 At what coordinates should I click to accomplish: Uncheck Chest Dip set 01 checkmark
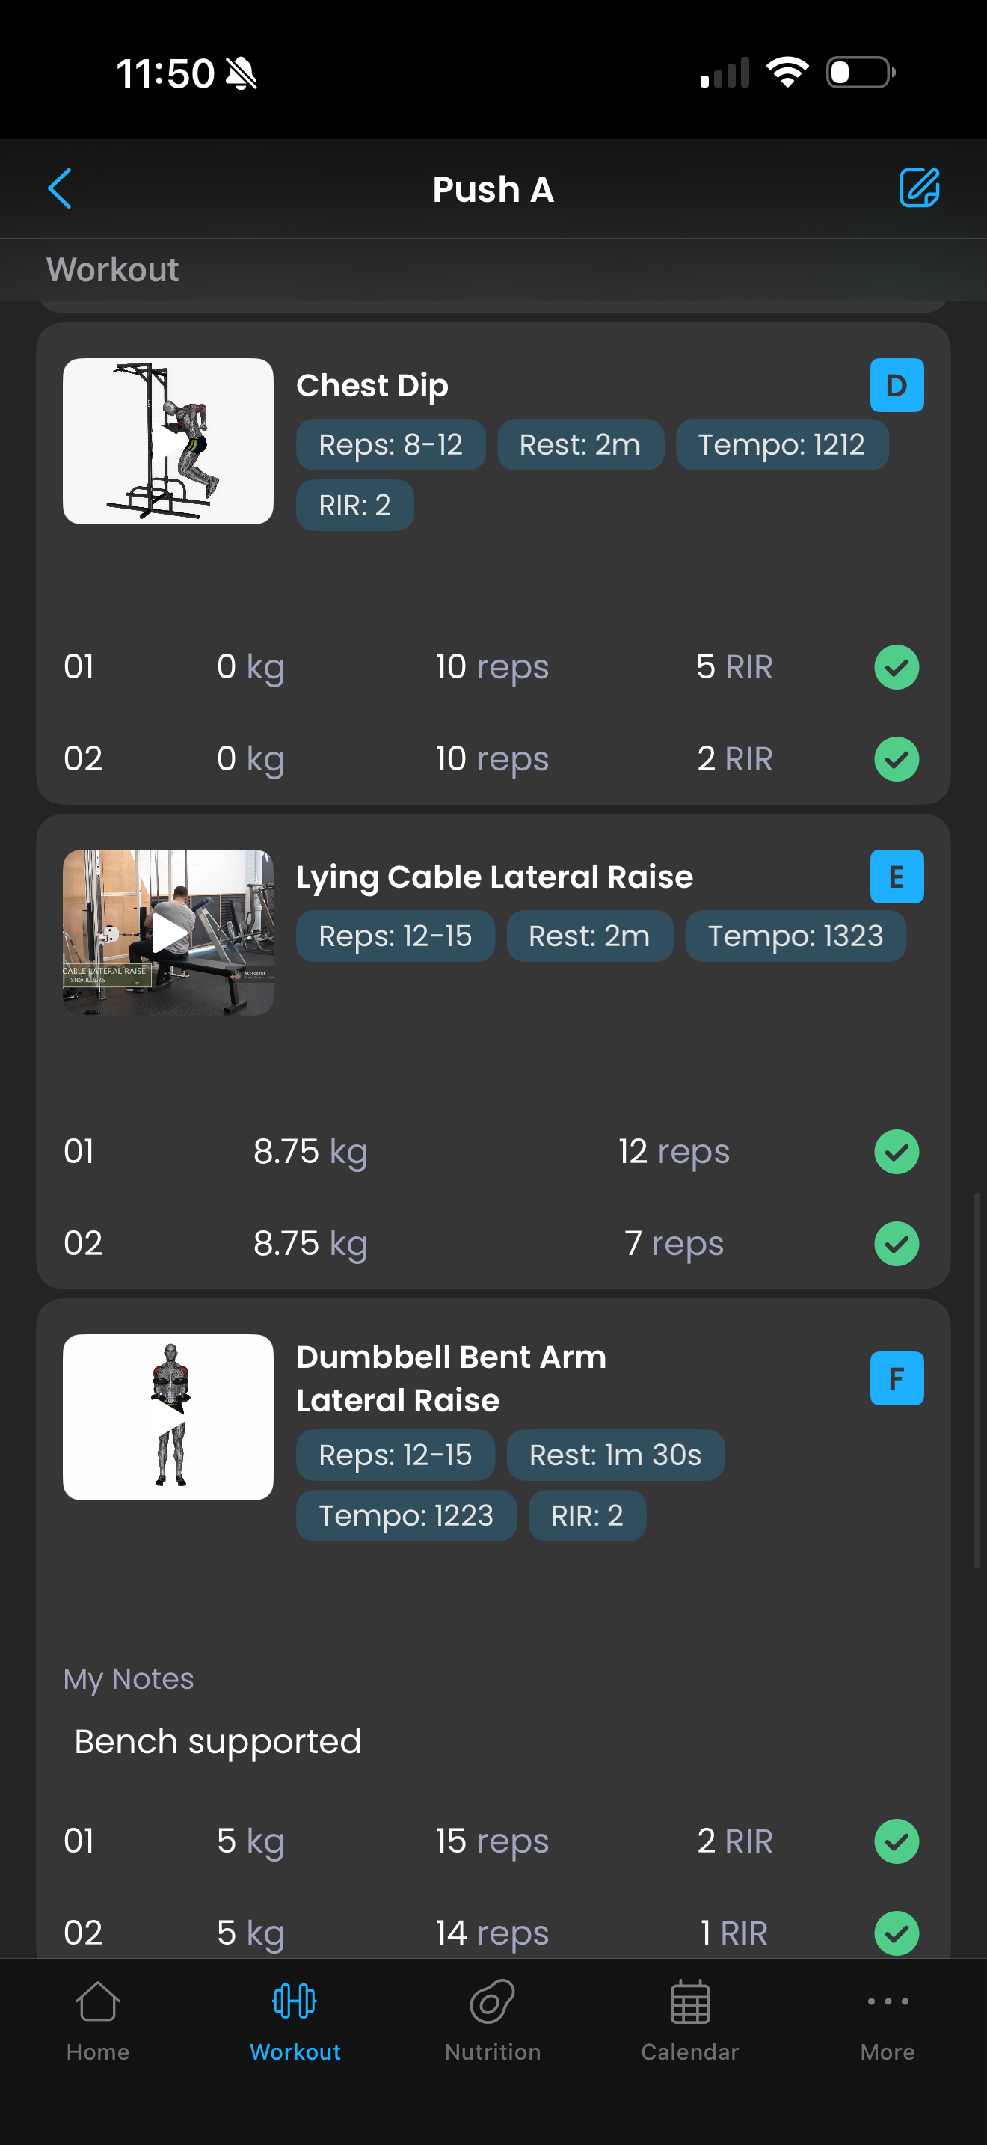897,667
